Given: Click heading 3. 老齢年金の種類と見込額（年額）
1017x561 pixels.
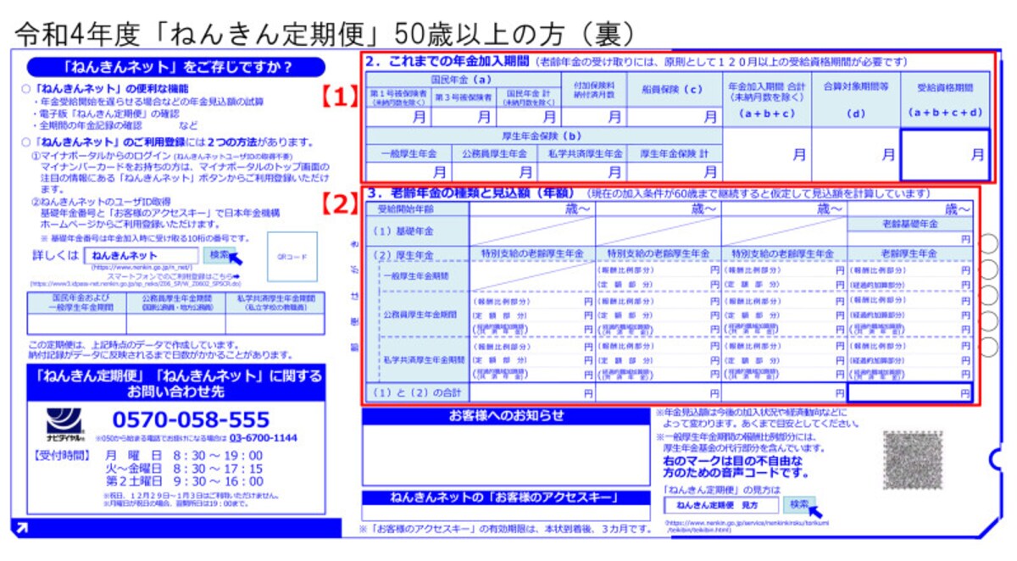Looking at the screenshot, I should click(473, 193).
